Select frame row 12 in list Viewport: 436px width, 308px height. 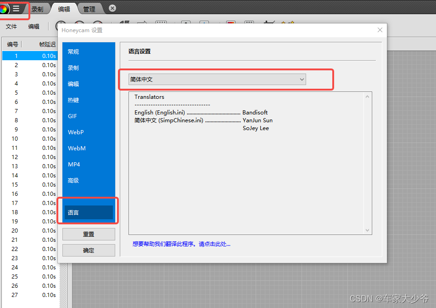pyautogui.click(x=30, y=157)
